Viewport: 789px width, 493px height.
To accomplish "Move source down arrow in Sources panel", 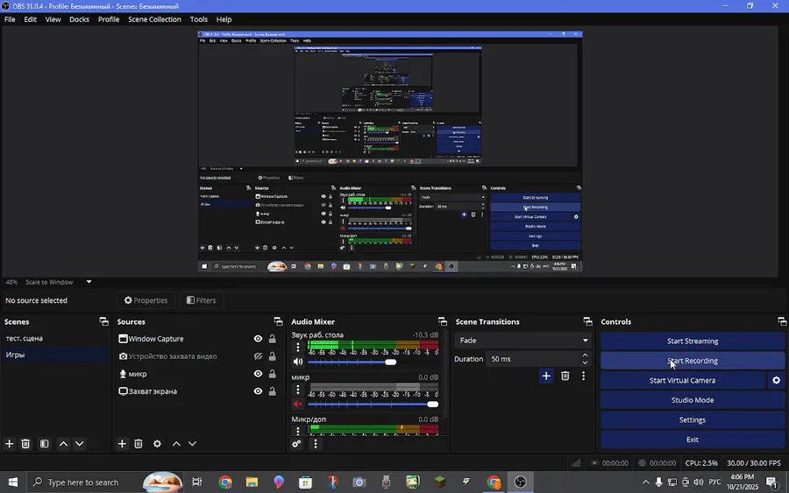I will click(x=192, y=444).
